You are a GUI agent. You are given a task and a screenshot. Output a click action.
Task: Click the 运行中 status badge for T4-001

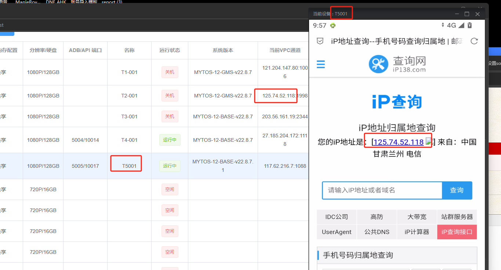pos(170,140)
